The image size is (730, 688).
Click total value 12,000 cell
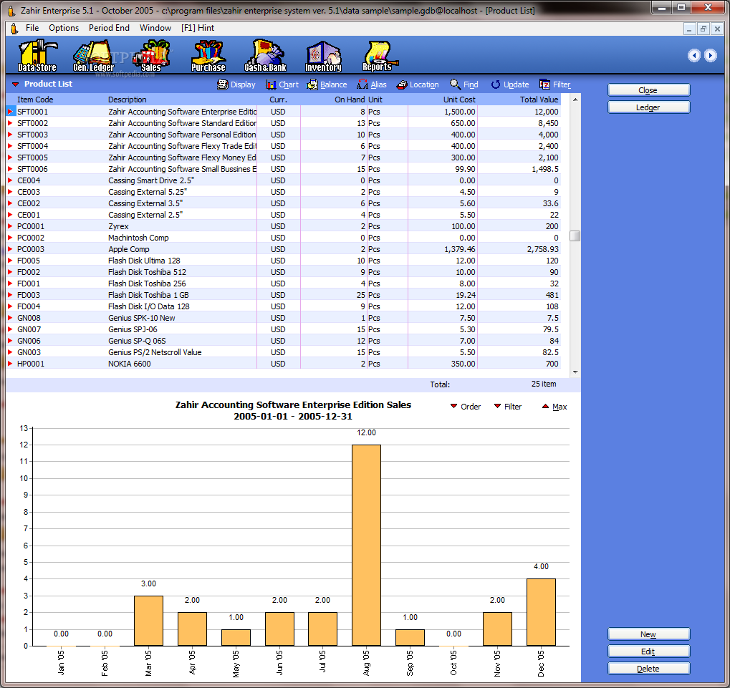519,112
